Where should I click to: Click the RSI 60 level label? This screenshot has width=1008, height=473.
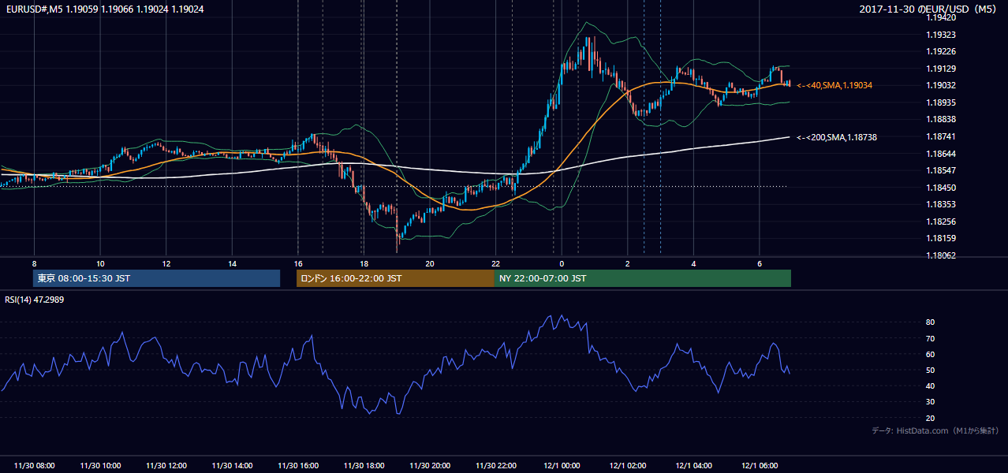click(x=931, y=354)
